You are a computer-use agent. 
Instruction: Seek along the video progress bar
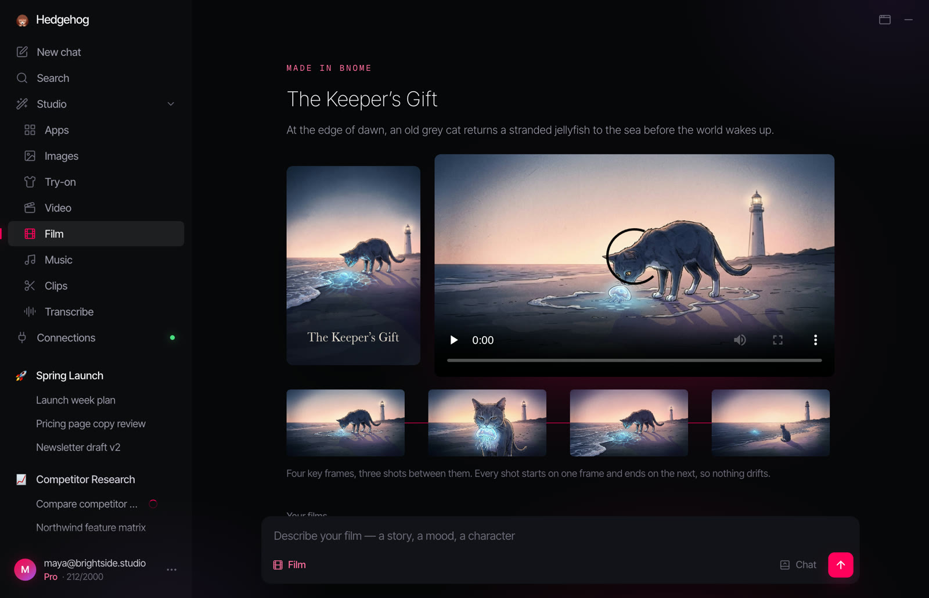tap(634, 361)
